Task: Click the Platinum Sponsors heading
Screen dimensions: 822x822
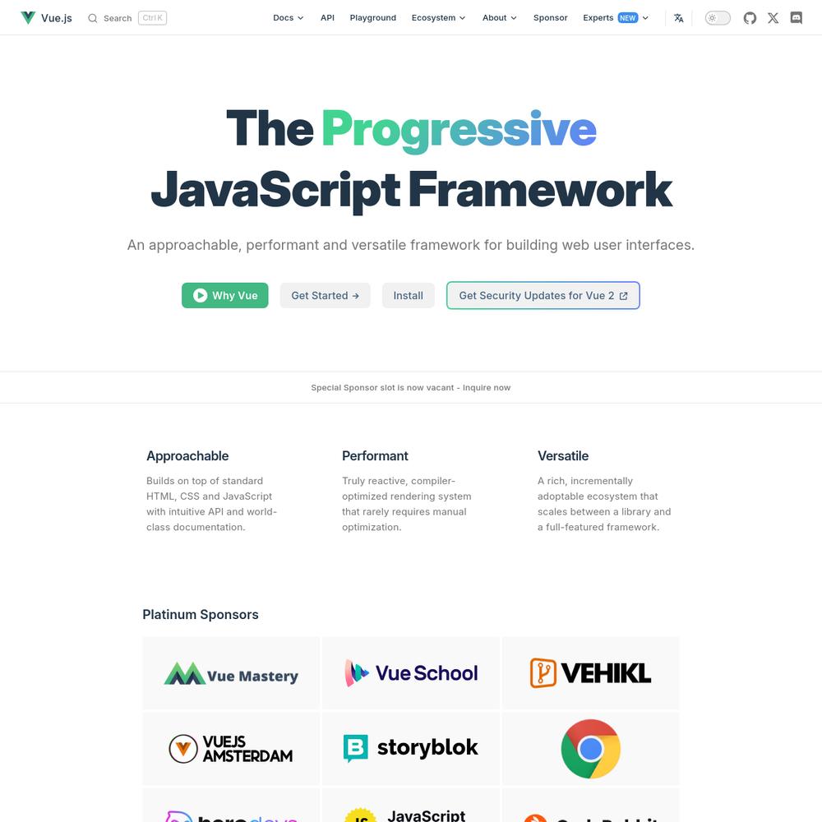Action: click(201, 614)
